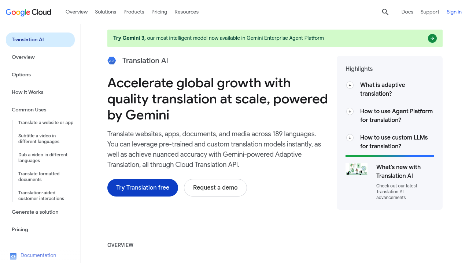Jump to Generate a solution section
This screenshot has height=263, width=469.
(x=35, y=212)
